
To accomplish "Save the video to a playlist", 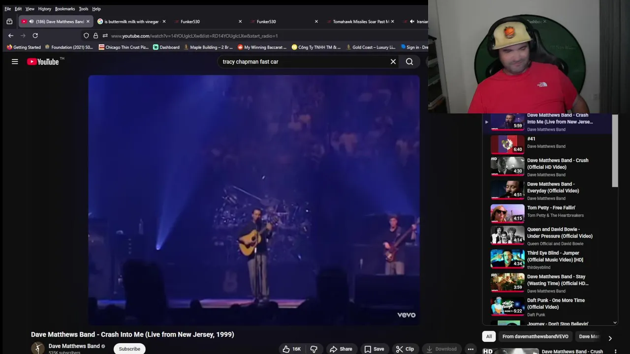I will [374, 349].
